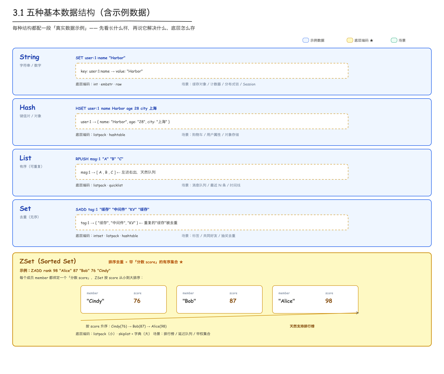Click the intro line 每种结构都配一段

(x=104, y=28)
